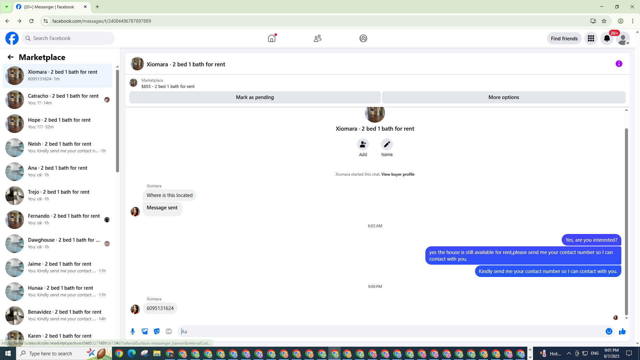Open the Hunaa conversation
The width and height of the screenshot is (640, 360).
[57, 292]
